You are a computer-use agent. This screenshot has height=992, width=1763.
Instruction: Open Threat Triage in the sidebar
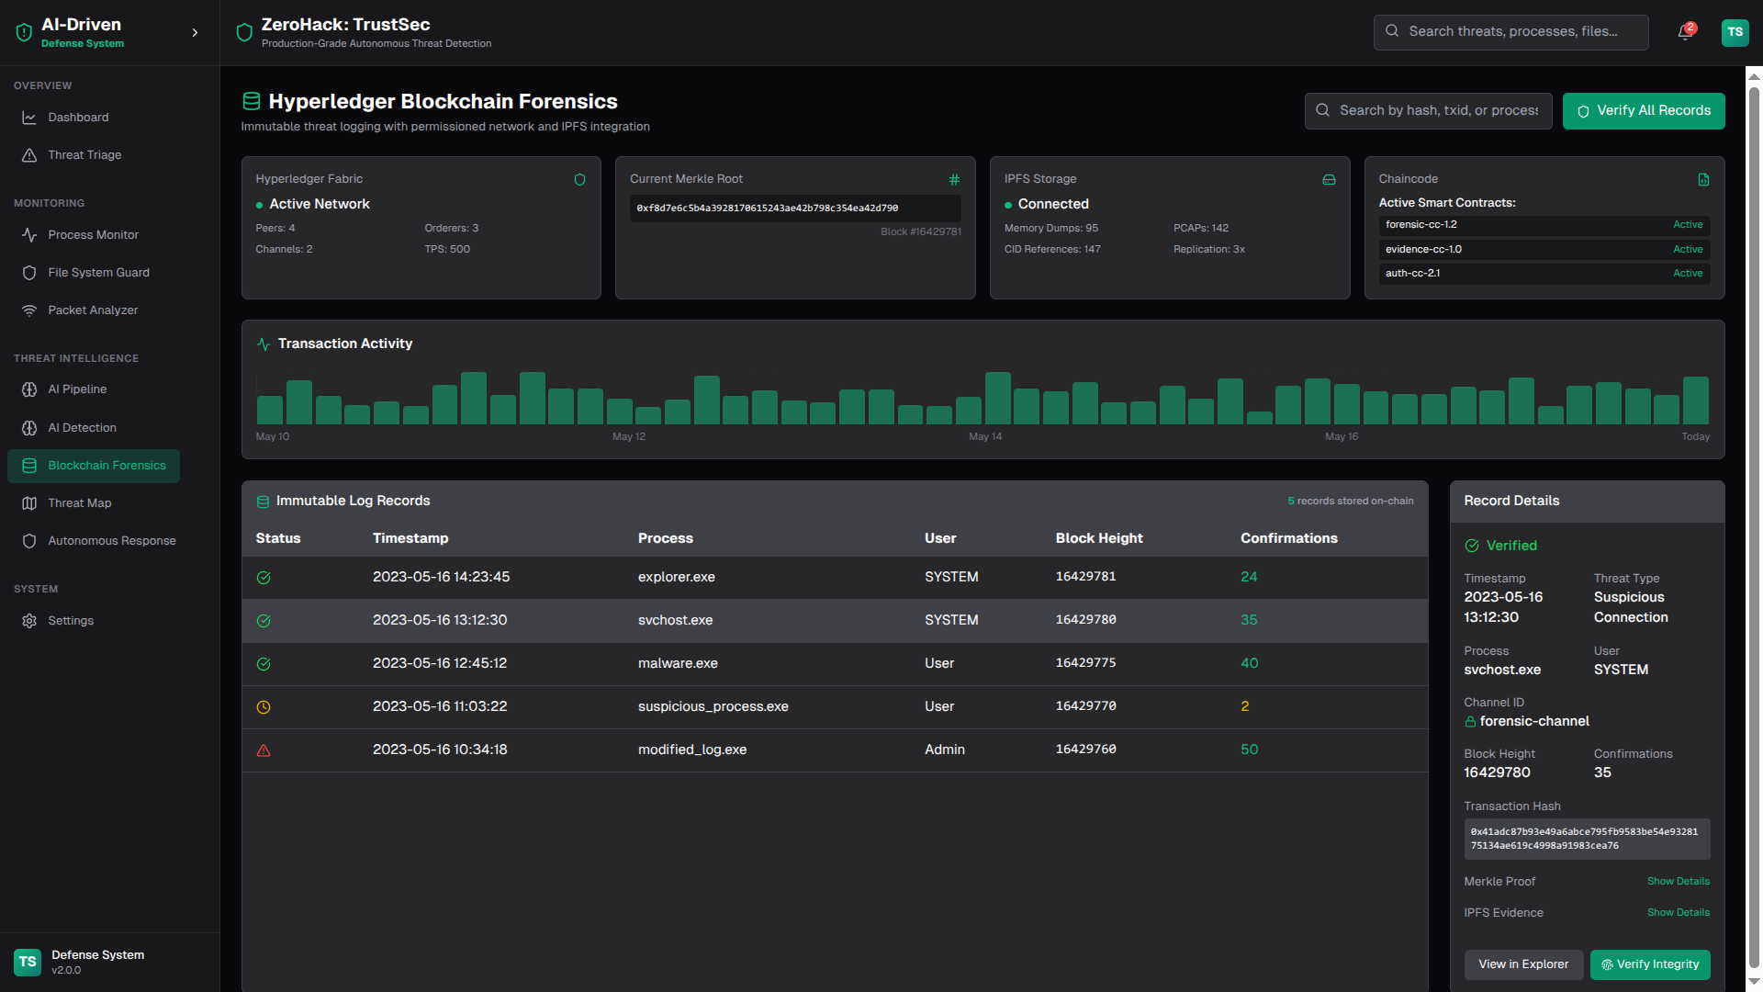[x=84, y=155]
